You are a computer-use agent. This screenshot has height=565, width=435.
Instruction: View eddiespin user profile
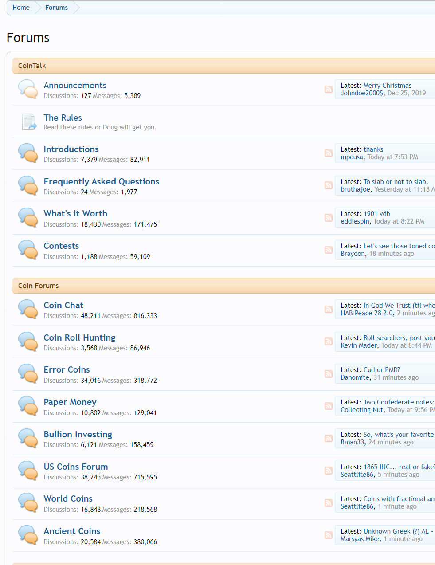click(355, 221)
